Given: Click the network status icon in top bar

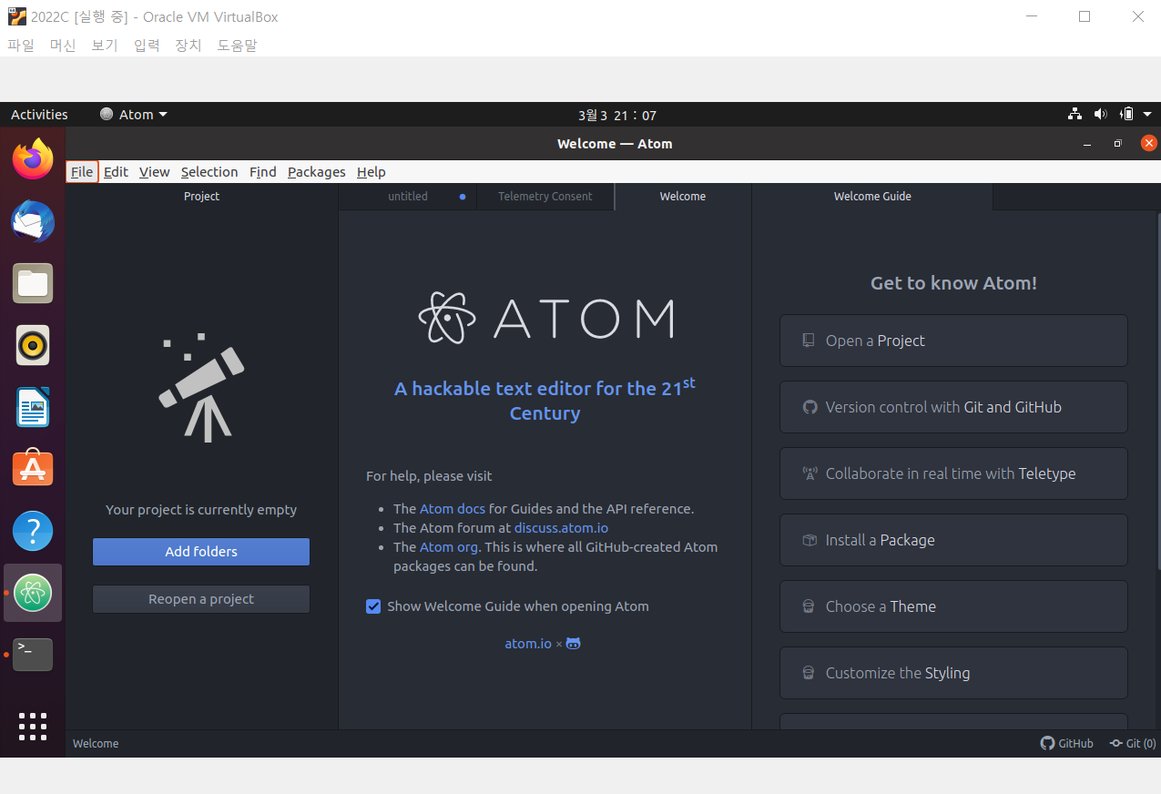Looking at the screenshot, I should tap(1075, 115).
